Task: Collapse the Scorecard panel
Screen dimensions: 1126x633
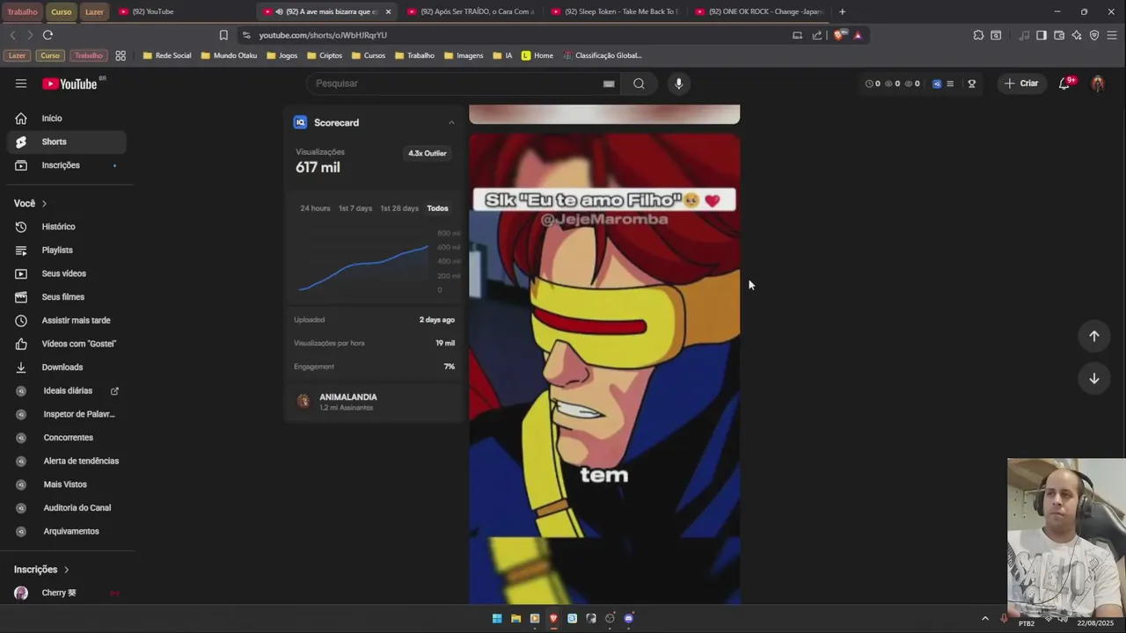Action: (451, 122)
